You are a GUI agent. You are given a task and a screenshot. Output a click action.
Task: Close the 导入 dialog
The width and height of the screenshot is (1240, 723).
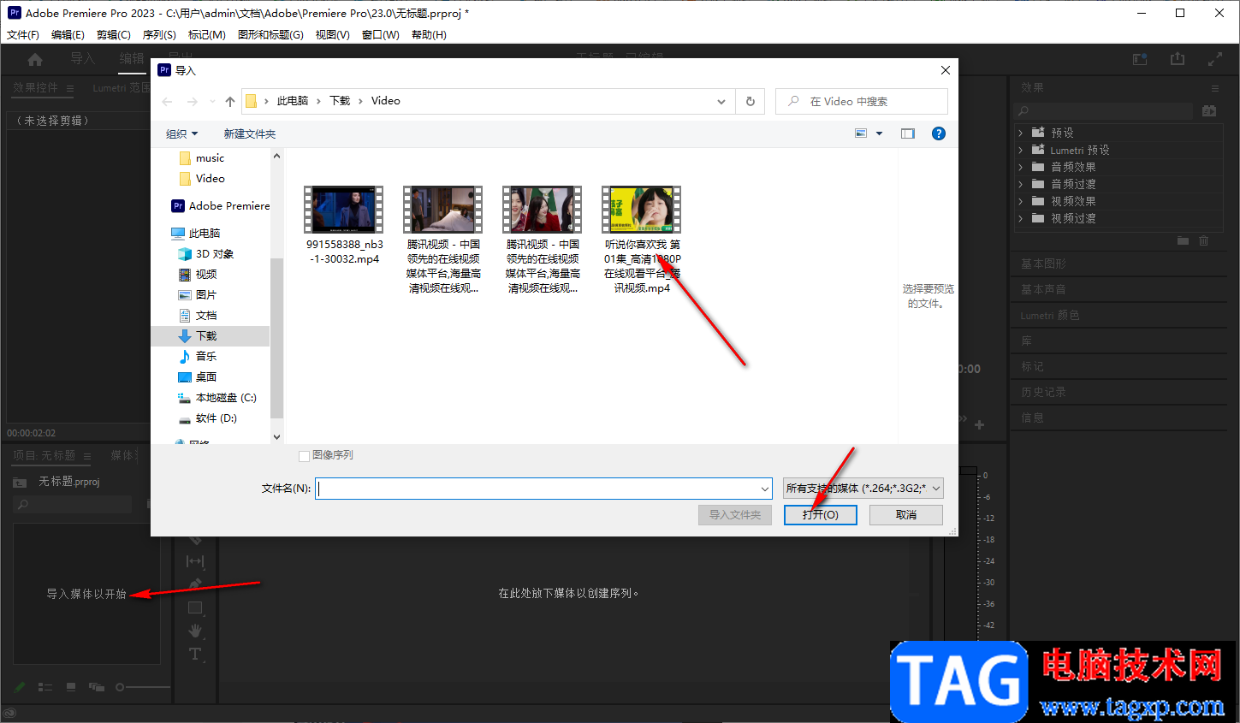pyautogui.click(x=945, y=70)
